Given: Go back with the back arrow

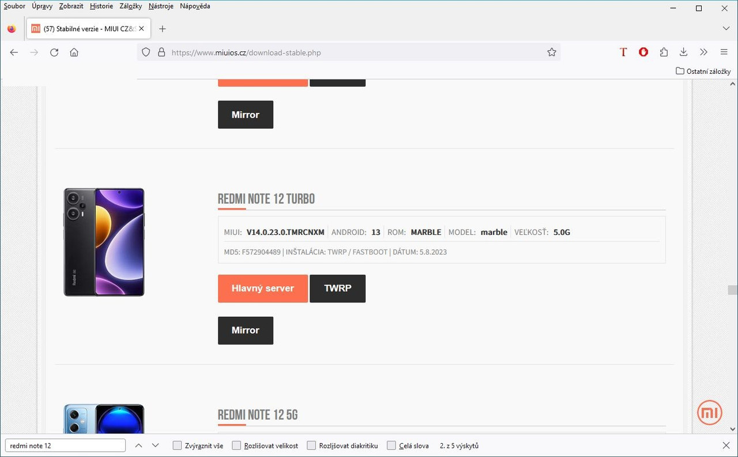Looking at the screenshot, I should (14, 53).
